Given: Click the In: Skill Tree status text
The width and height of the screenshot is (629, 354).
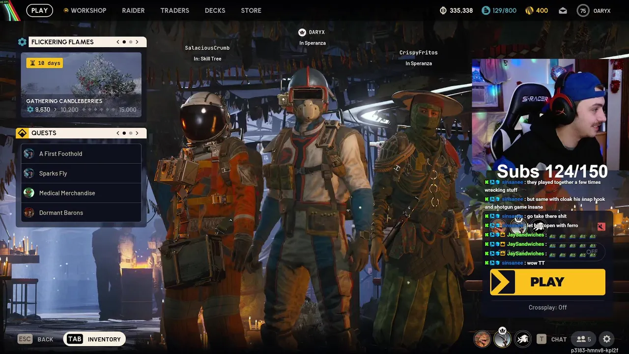Looking at the screenshot, I should click(207, 59).
